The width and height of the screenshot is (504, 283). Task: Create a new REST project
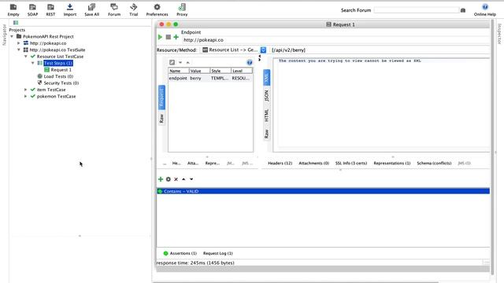pos(50,10)
